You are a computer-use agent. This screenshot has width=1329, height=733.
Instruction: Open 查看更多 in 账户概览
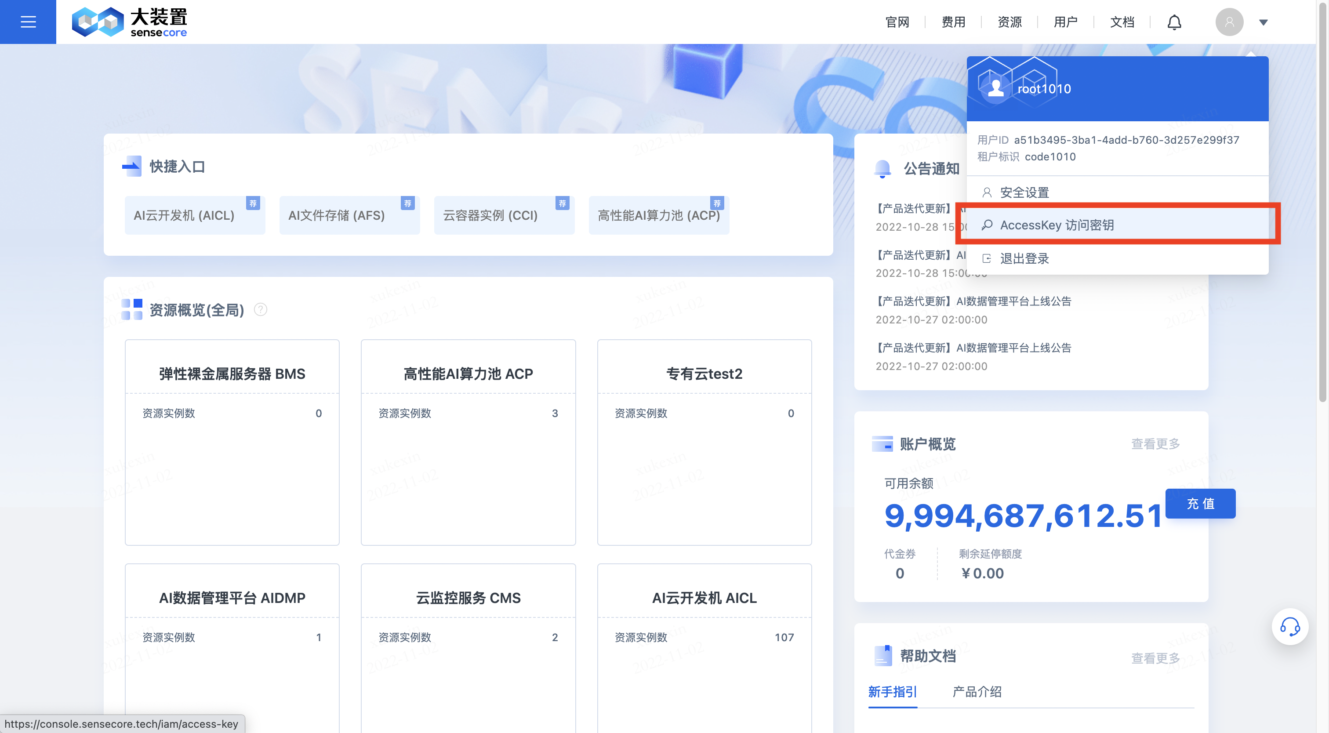(x=1156, y=443)
